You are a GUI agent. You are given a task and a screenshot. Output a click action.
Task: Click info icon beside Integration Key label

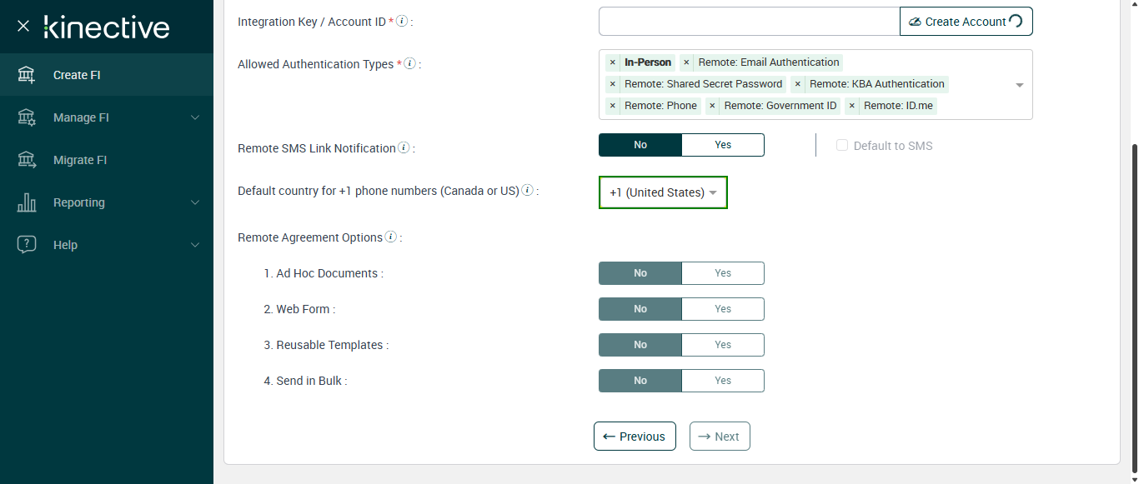pos(402,21)
